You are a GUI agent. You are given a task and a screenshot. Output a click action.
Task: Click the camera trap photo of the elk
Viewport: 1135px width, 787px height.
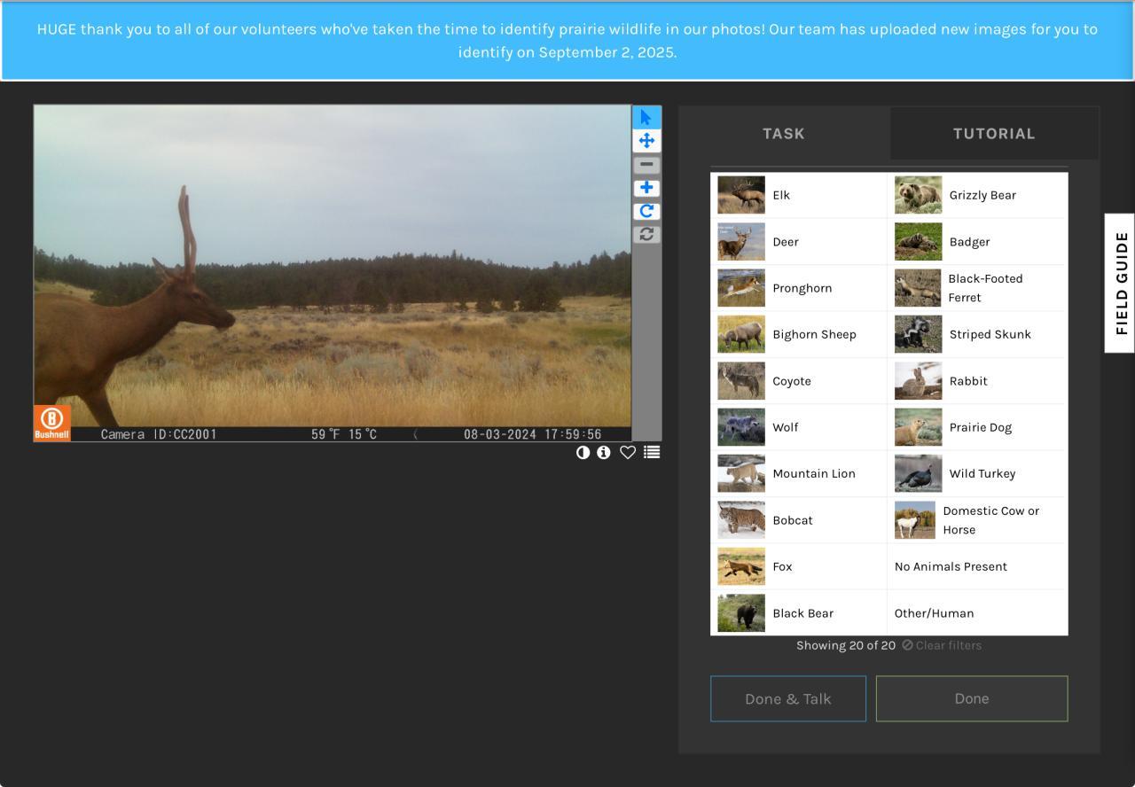(x=333, y=273)
